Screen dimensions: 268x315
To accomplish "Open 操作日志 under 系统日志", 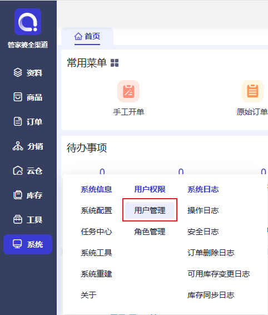I will click(203, 210).
